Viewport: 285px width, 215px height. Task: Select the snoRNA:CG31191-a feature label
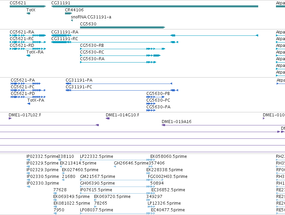[x=91, y=17]
